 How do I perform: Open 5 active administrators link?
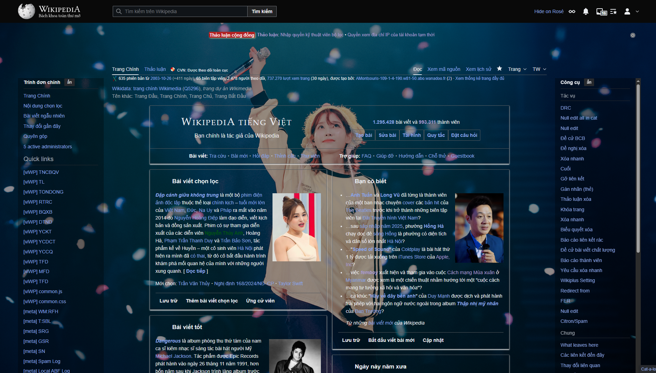[x=48, y=147]
